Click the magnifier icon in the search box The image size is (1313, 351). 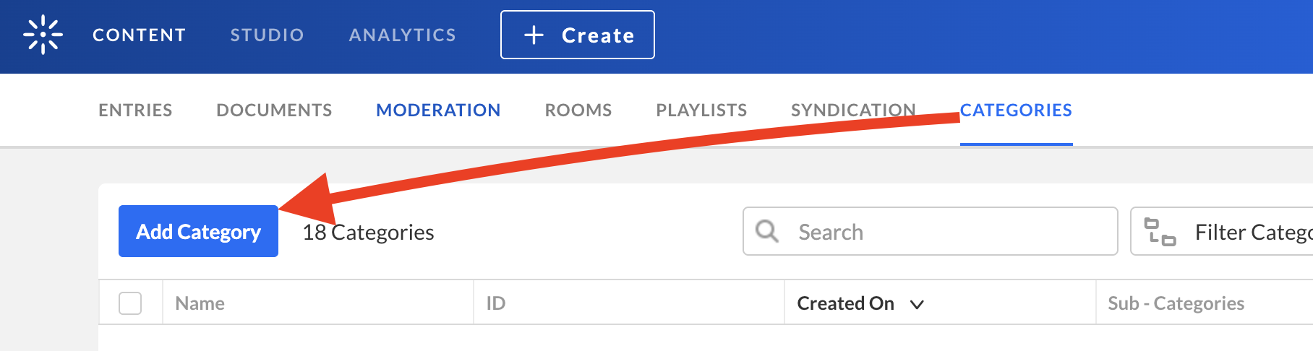(x=767, y=231)
